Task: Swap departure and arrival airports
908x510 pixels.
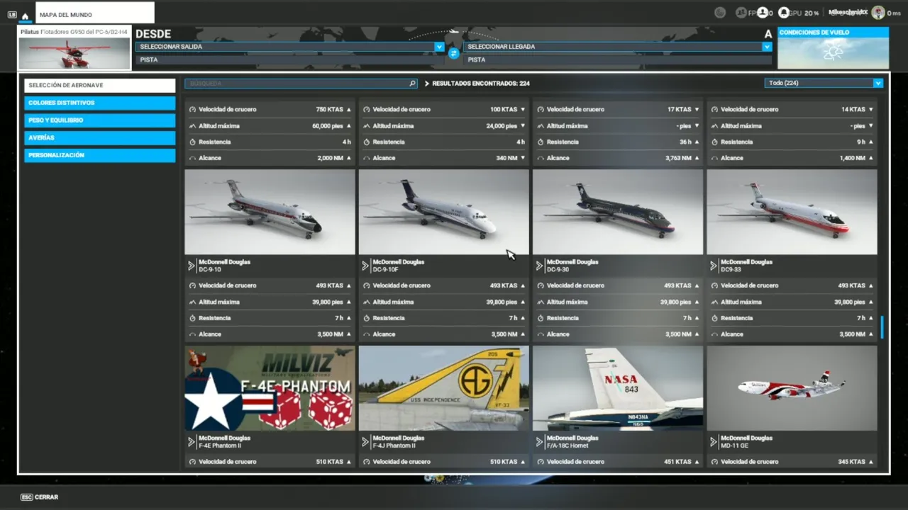Action: pyautogui.click(x=453, y=53)
